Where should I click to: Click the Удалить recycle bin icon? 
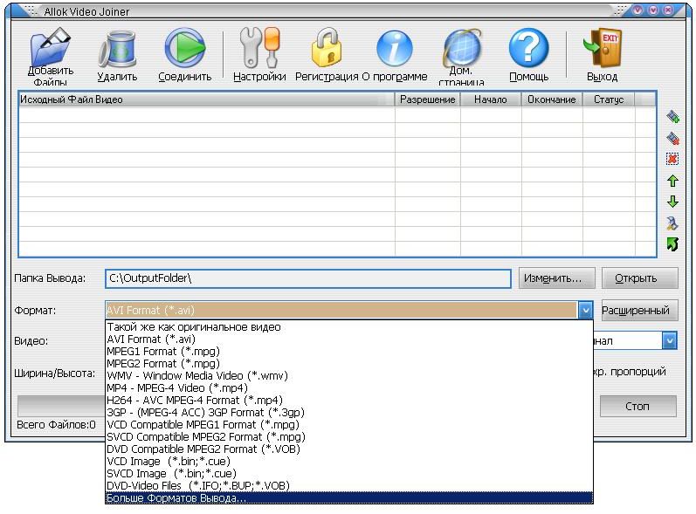click(116, 49)
